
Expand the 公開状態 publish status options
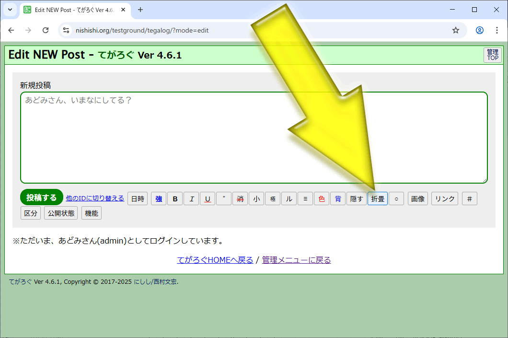point(61,213)
